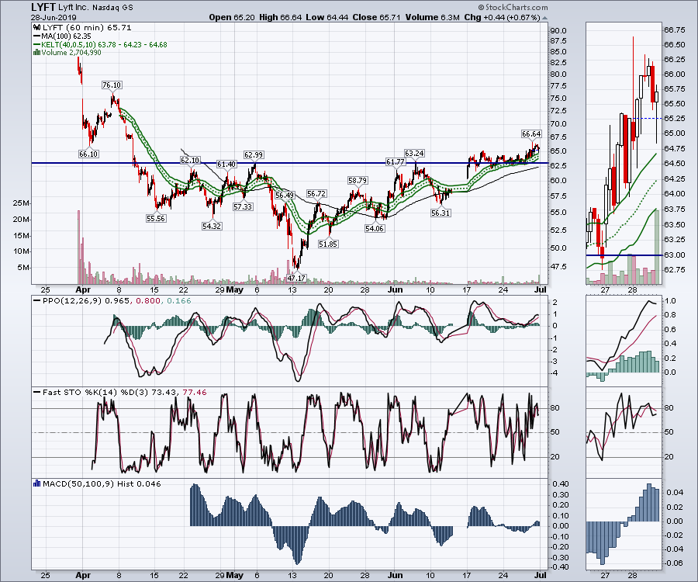Image resolution: width=698 pixels, height=582 pixels.
Task: Click the 66.64 high price callout
Action: (530, 134)
